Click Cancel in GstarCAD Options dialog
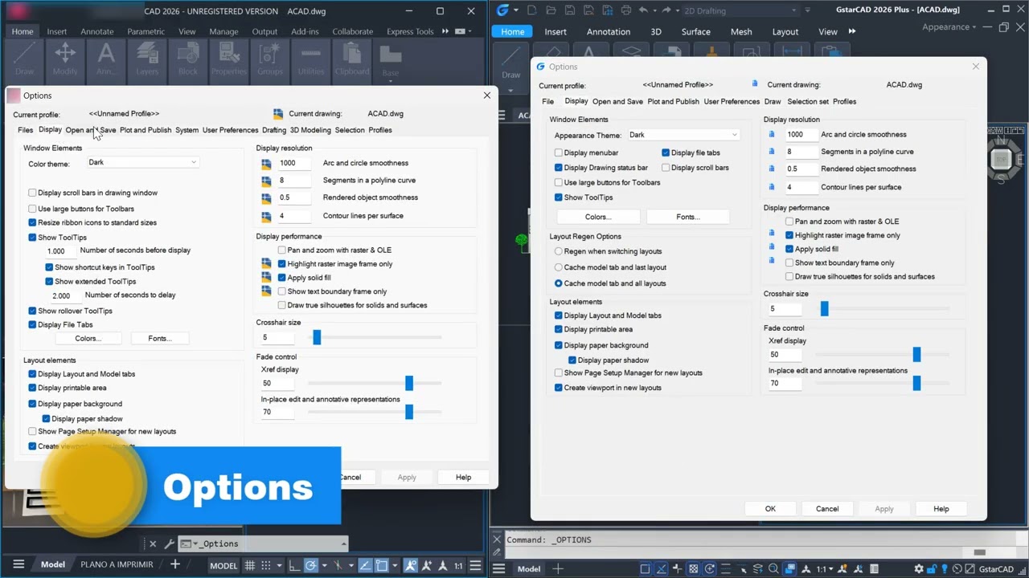The image size is (1029, 578). click(827, 509)
